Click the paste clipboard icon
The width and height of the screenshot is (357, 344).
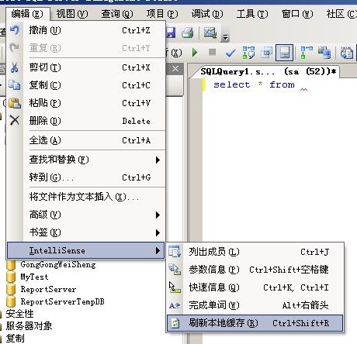(x=15, y=103)
